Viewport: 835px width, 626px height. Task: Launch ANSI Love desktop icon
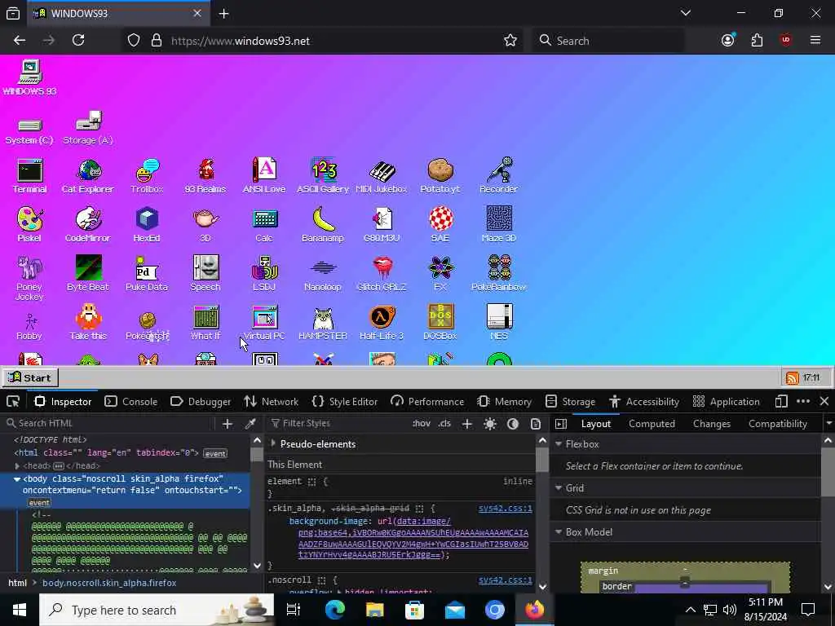coord(264,176)
